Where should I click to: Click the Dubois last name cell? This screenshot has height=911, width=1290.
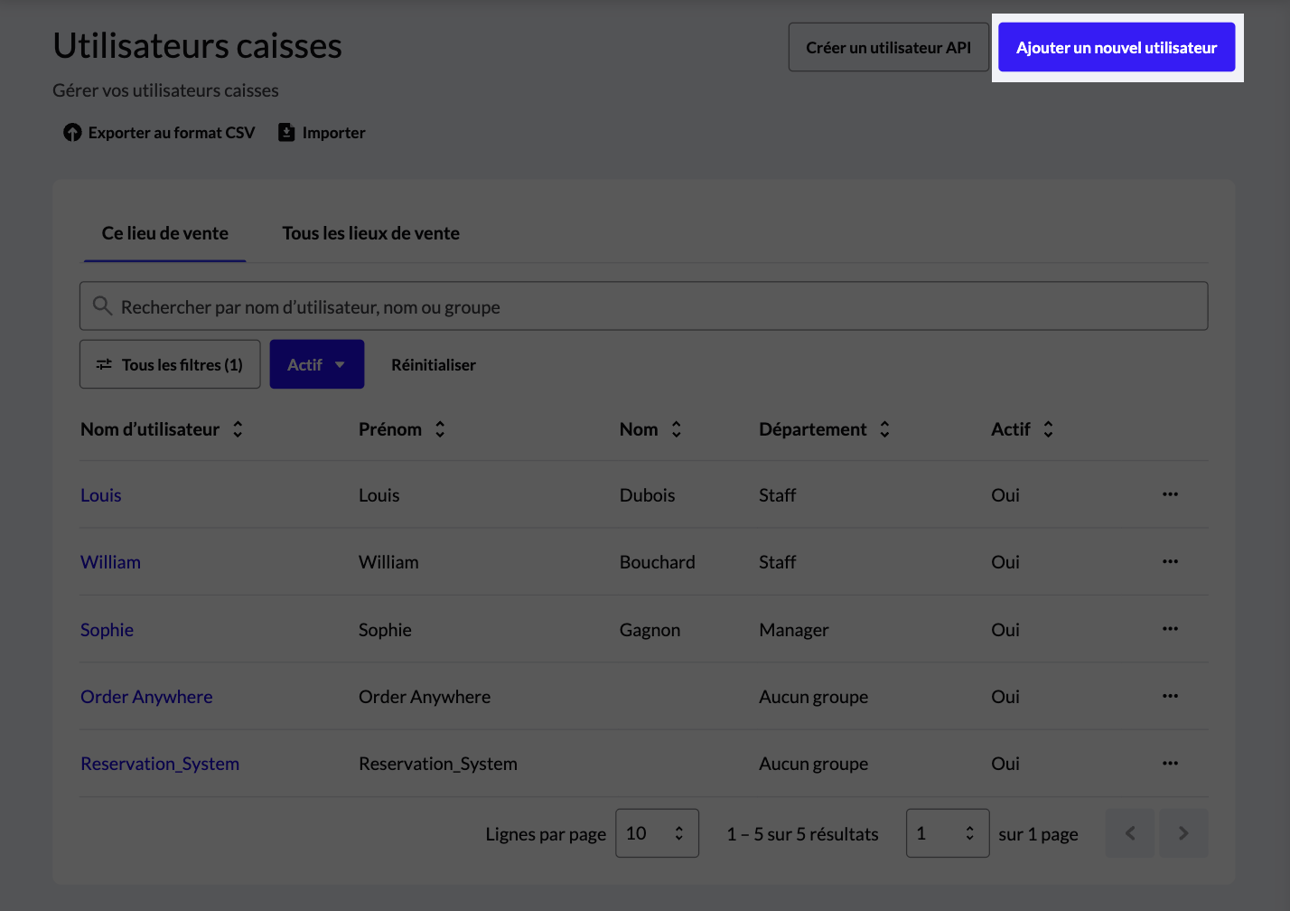click(x=647, y=495)
